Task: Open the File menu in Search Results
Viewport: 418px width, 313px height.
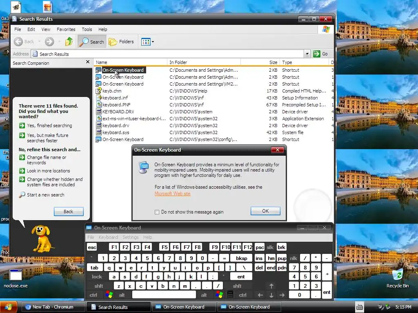Action: [x=18, y=29]
